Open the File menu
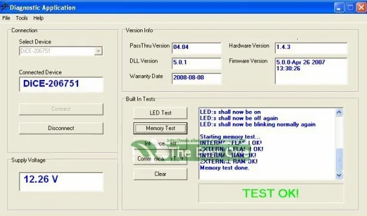 click(x=6, y=18)
